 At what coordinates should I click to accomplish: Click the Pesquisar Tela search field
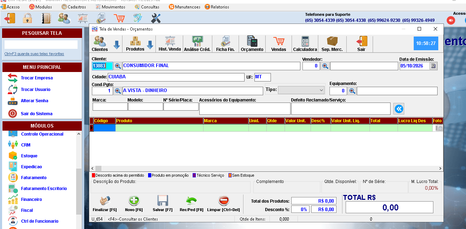[41, 45]
